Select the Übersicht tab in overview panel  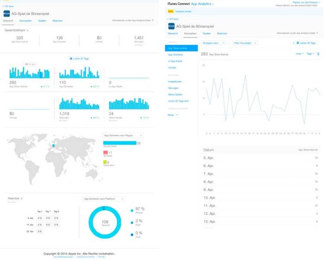click(x=8, y=21)
